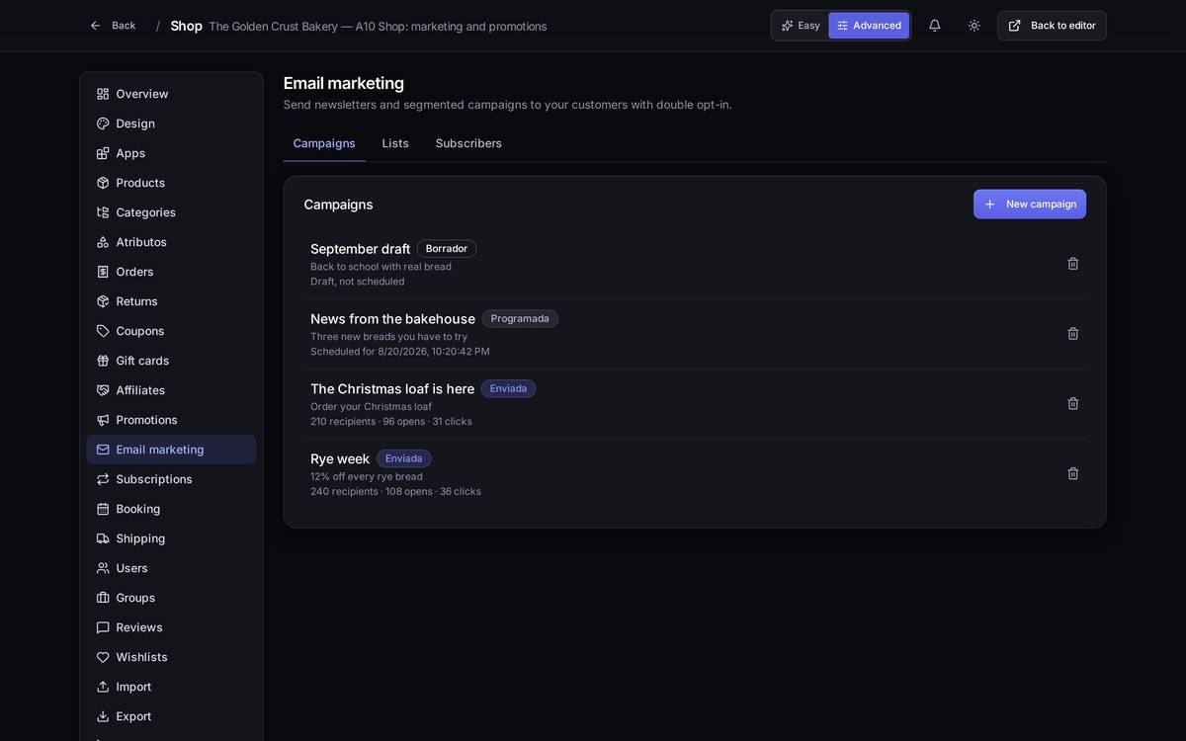Open The Christmas loaf is here campaign
Screen dimensions: 1186x741
pos(392,389)
